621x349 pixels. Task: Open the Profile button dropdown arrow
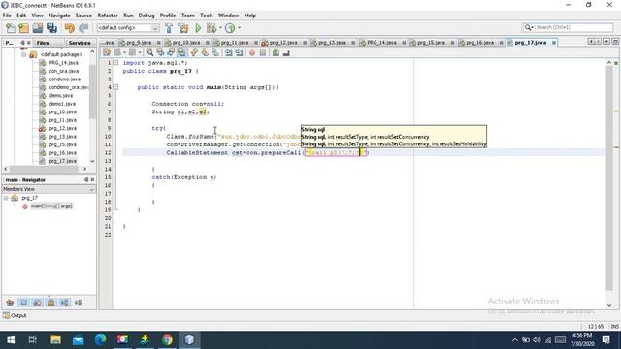pos(240,28)
